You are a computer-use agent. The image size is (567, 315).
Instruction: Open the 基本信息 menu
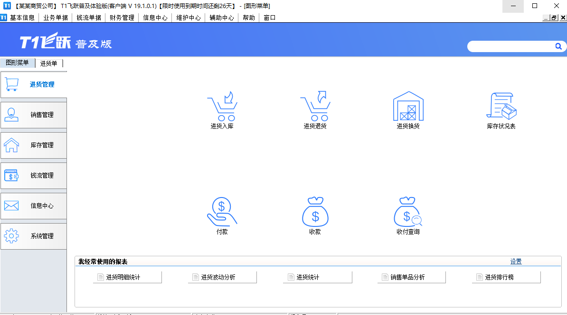(x=22, y=18)
